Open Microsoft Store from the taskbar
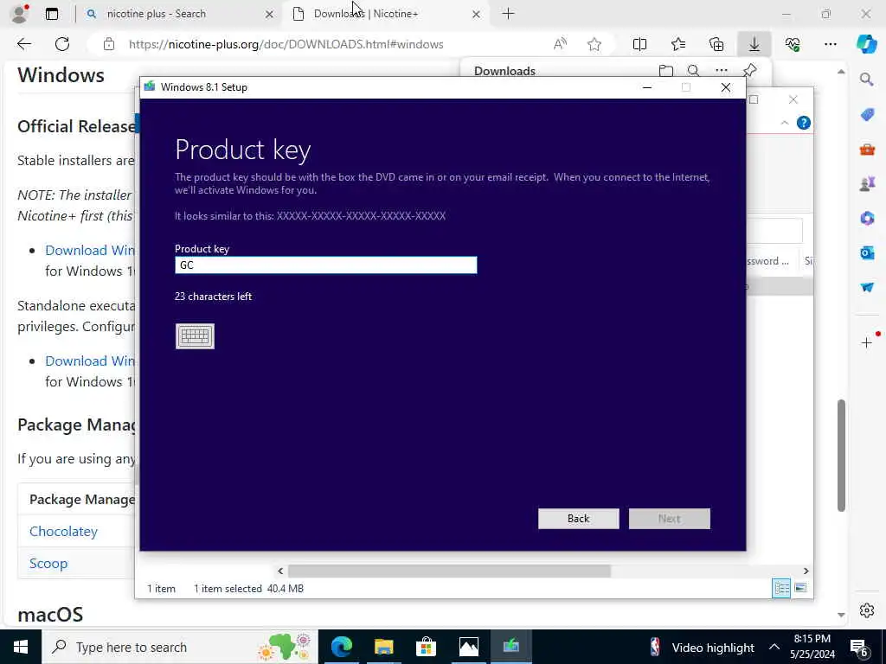Screen dimensions: 886x664 tap(426, 647)
